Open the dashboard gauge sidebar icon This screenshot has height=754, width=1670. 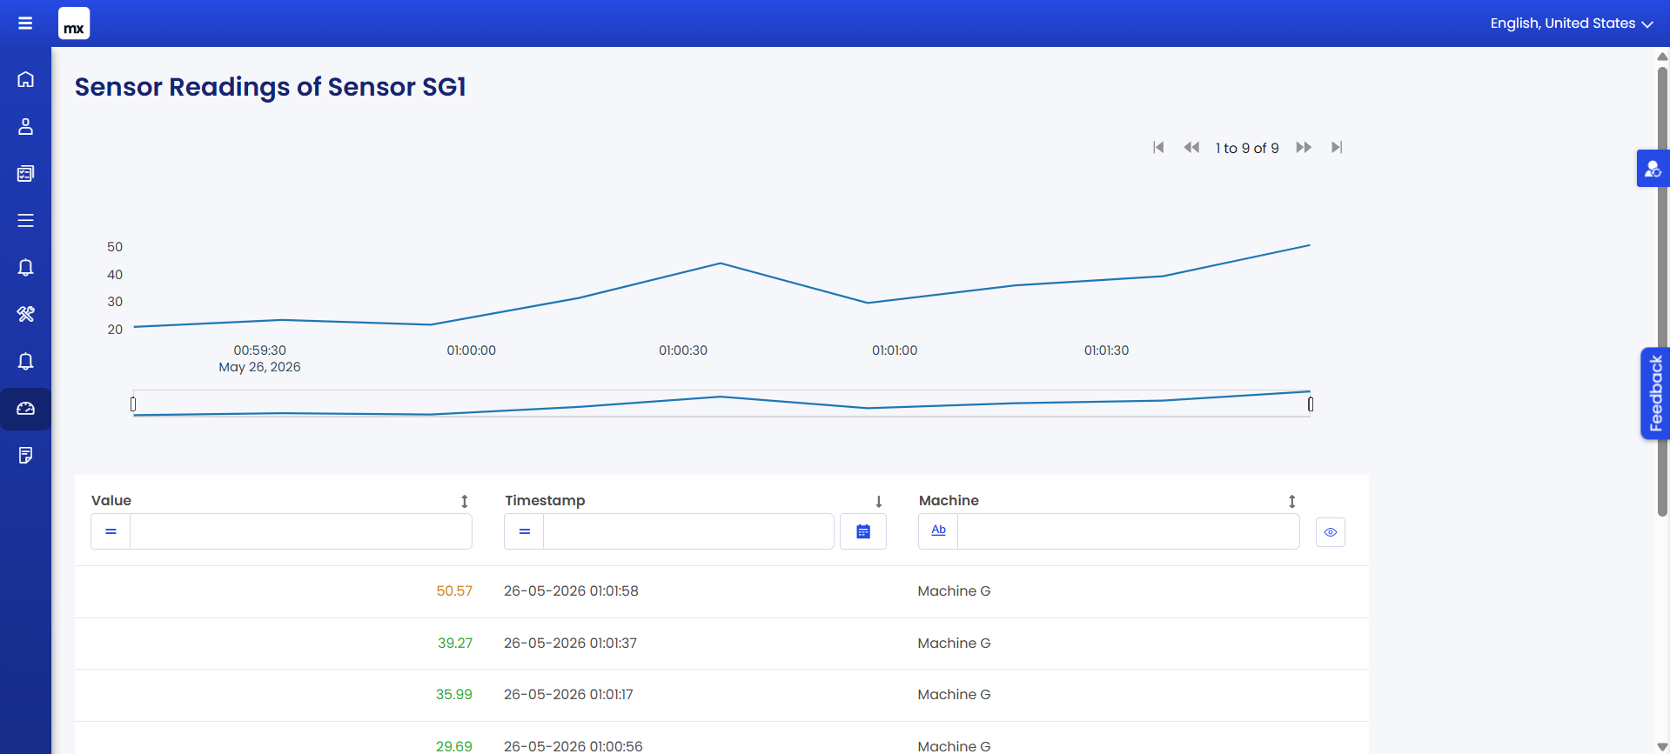(x=26, y=408)
